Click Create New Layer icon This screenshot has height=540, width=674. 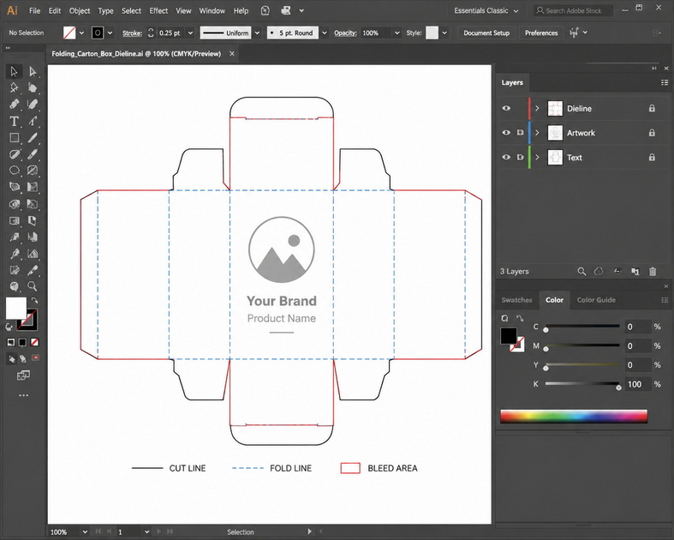point(635,272)
